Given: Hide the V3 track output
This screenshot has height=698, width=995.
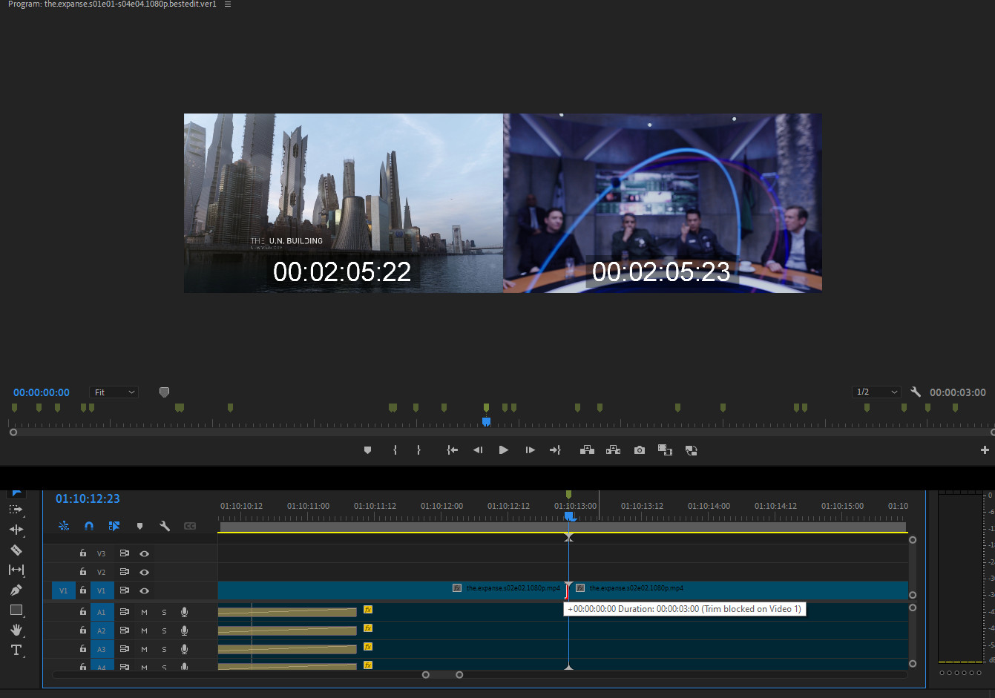Looking at the screenshot, I should point(145,553).
